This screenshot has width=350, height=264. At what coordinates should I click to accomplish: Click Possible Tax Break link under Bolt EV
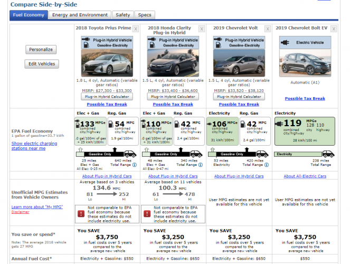click(x=305, y=99)
